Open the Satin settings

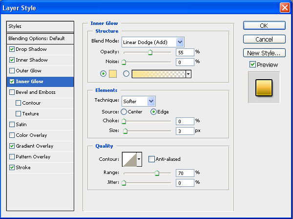21,124
